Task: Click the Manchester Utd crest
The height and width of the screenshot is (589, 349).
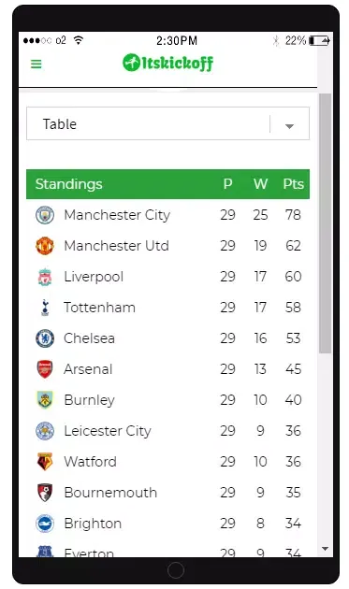Action: coord(45,246)
